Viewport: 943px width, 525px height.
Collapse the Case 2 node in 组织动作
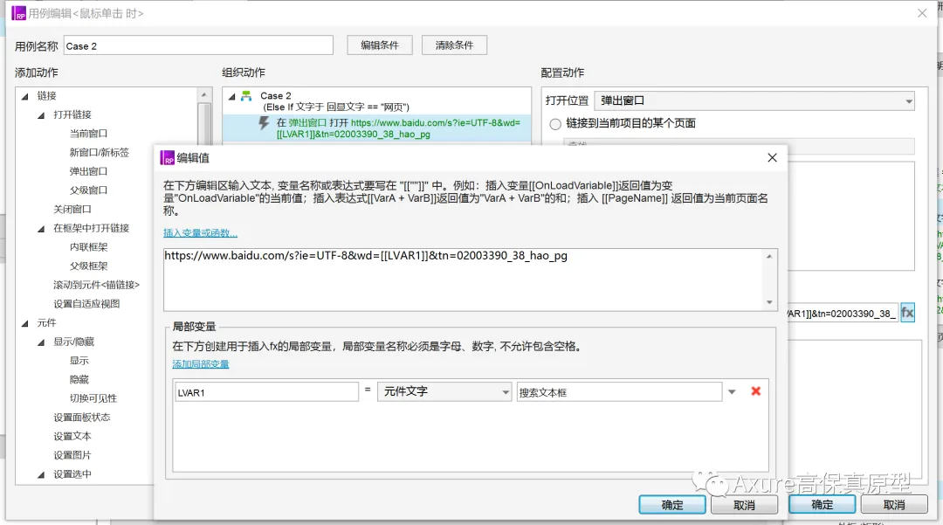(231, 96)
